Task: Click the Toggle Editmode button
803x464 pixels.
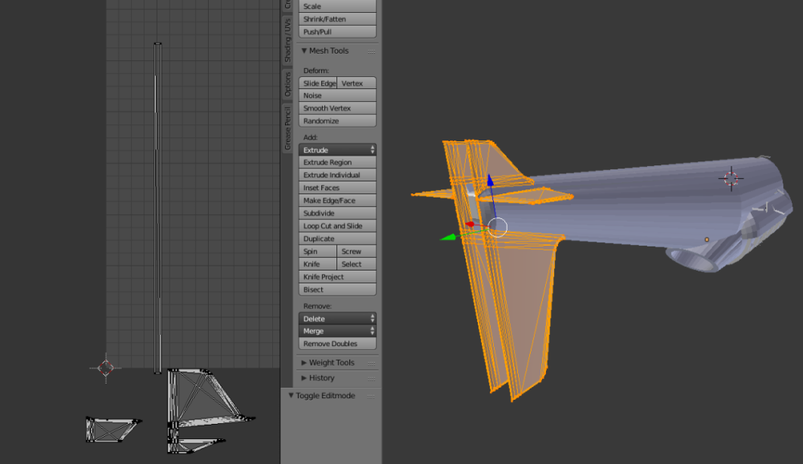Action: [x=324, y=395]
